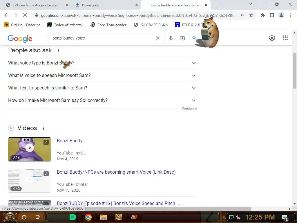Viewport: 297px width, 223px height.
Task: Open the Bonzi Buddy video link
Action: point(70,141)
